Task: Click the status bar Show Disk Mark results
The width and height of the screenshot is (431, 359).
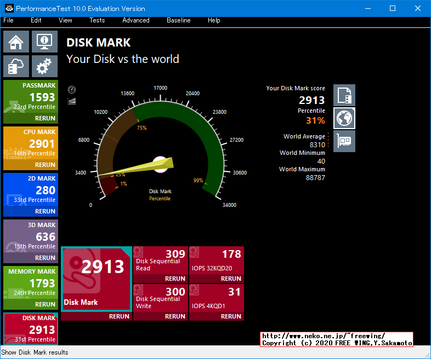Action: [35, 352]
